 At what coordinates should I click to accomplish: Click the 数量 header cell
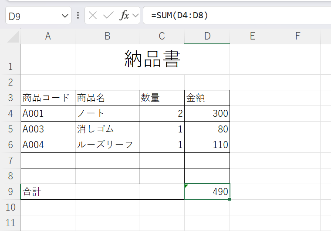point(162,98)
